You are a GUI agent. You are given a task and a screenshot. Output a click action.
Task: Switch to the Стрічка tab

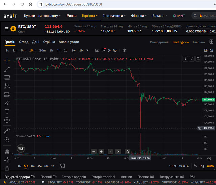(49, 42)
